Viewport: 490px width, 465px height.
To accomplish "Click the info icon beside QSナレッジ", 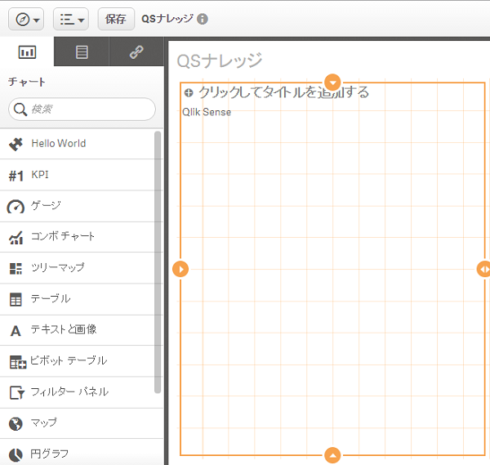I will point(203,19).
